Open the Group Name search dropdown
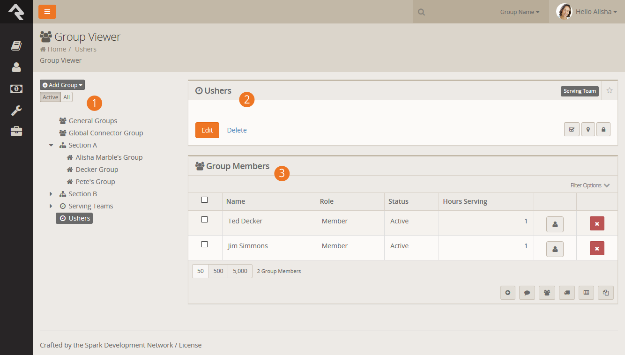 pos(520,11)
